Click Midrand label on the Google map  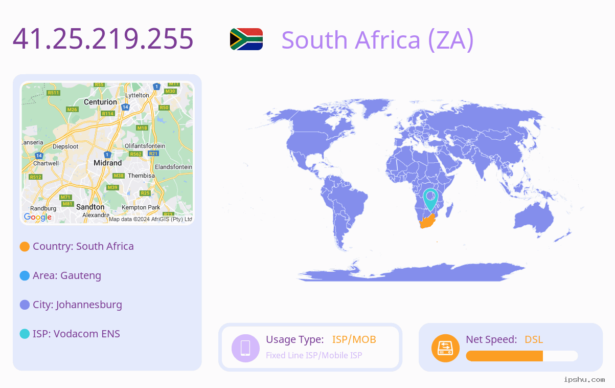108,163
